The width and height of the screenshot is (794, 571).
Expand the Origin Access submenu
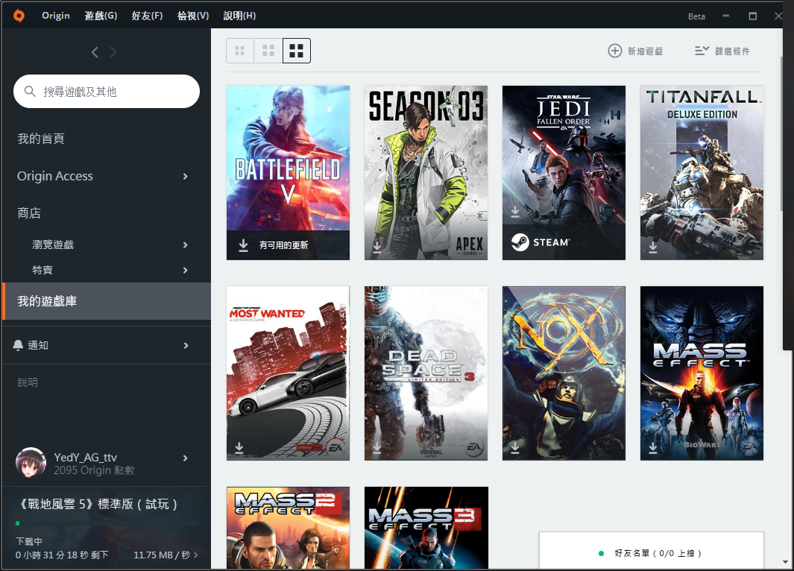[x=186, y=176]
